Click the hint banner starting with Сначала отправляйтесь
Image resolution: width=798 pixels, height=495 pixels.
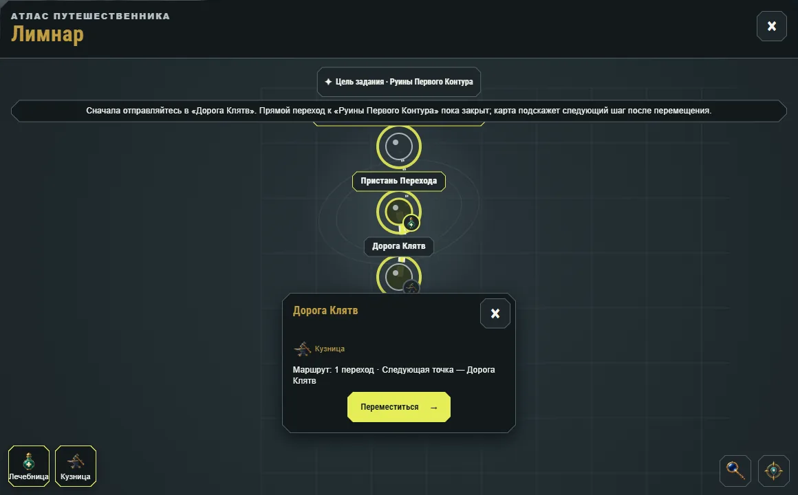pyautogui.click(x=399, y=111)
